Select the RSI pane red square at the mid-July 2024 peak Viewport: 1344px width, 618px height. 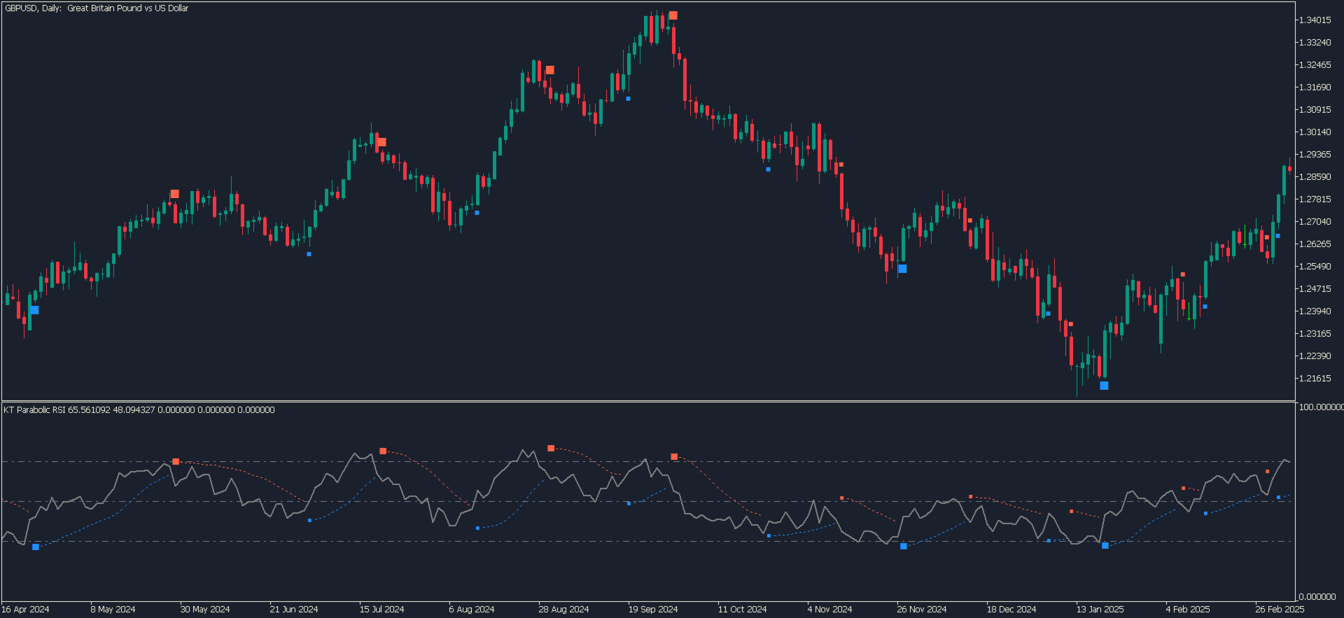tap(383, 451)
